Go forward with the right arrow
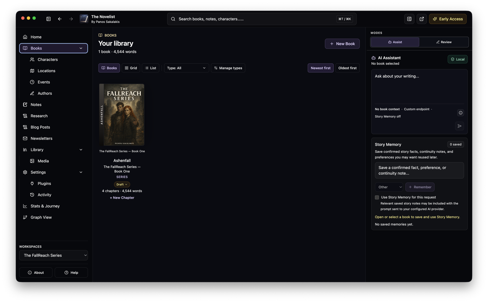The height and width of the screenshot is (303, 488). (x=71, y=19)
